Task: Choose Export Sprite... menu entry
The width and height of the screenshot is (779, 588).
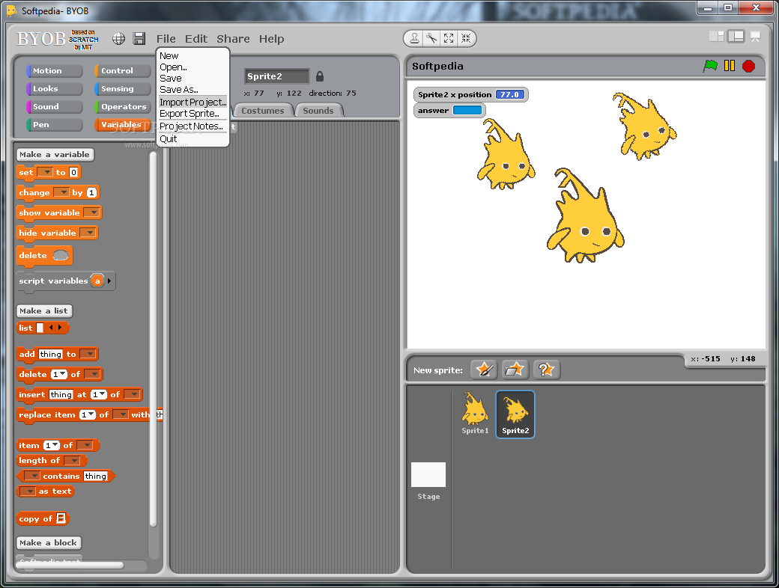Action: (x=190, y=114)
